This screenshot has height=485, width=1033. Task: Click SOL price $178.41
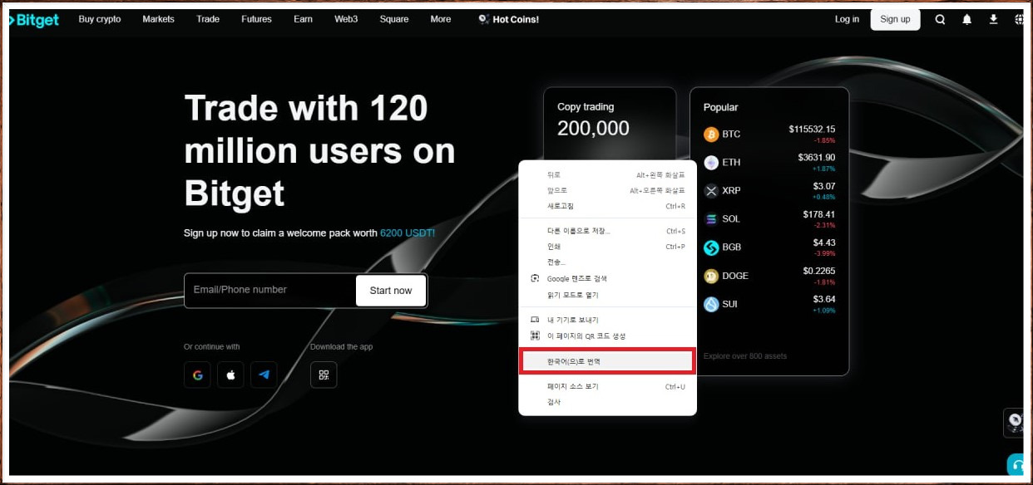(x=819, y=214)
